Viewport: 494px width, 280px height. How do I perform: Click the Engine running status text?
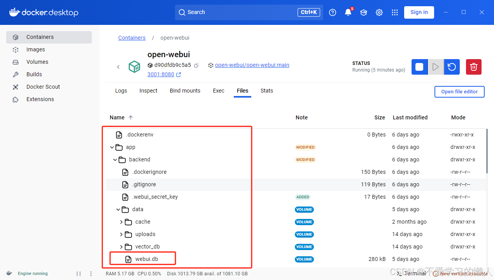click(x=33, y=274)
